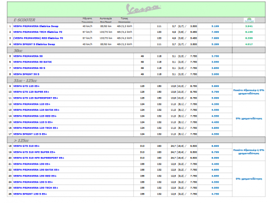270x203 pixels.
Task: Click VESPA PRIMAVERA TECH Elettrica 70
Action: click(x=38, y=32)
